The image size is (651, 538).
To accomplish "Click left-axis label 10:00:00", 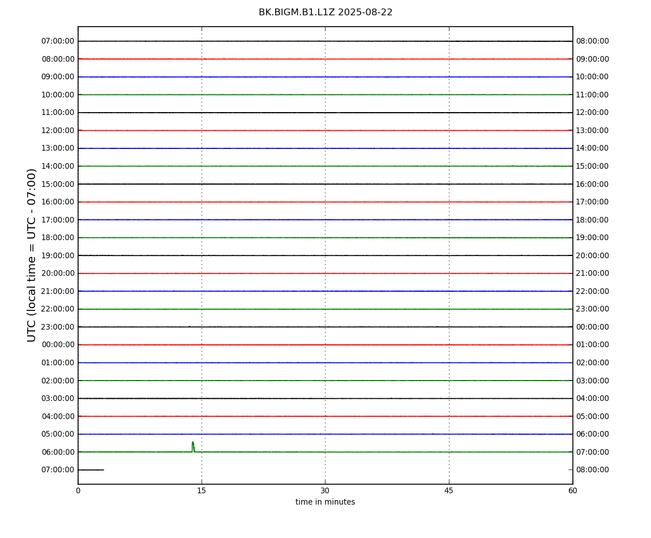I will click(58, 95).
